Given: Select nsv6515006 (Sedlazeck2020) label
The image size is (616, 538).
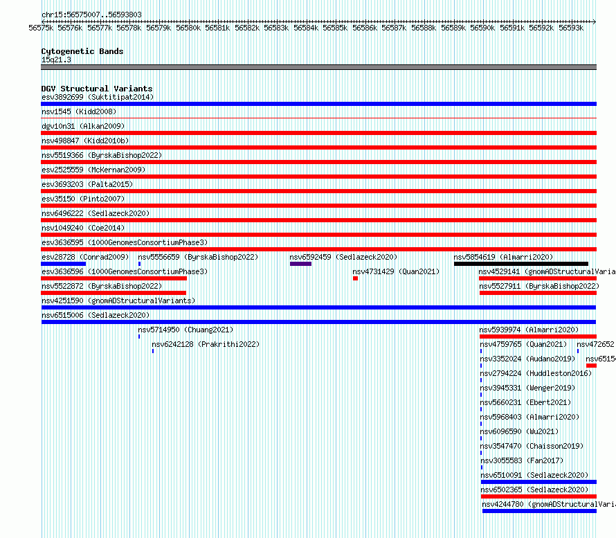Looking at the screenshot, I should click(96, 315).
